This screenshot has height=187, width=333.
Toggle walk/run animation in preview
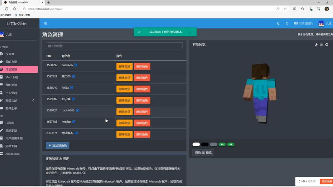coord(316,45)
